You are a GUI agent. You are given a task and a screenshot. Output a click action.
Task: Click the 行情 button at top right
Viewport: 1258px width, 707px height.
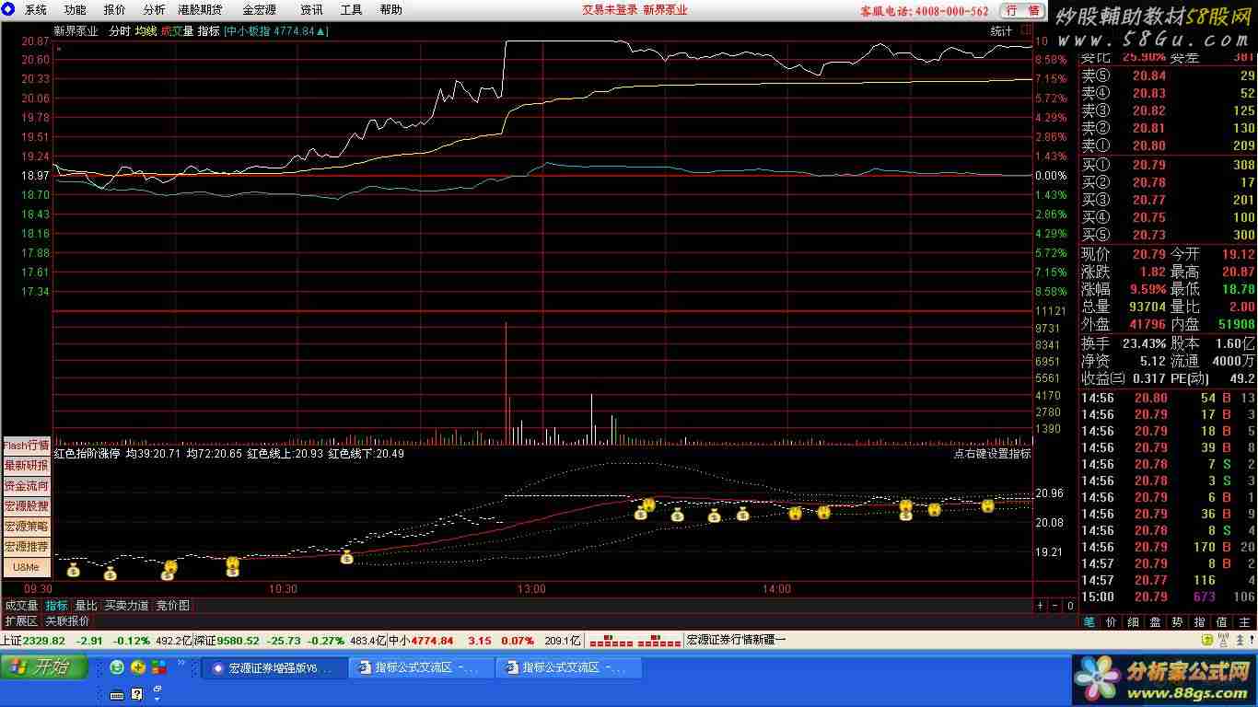(x=1022, y=11)
